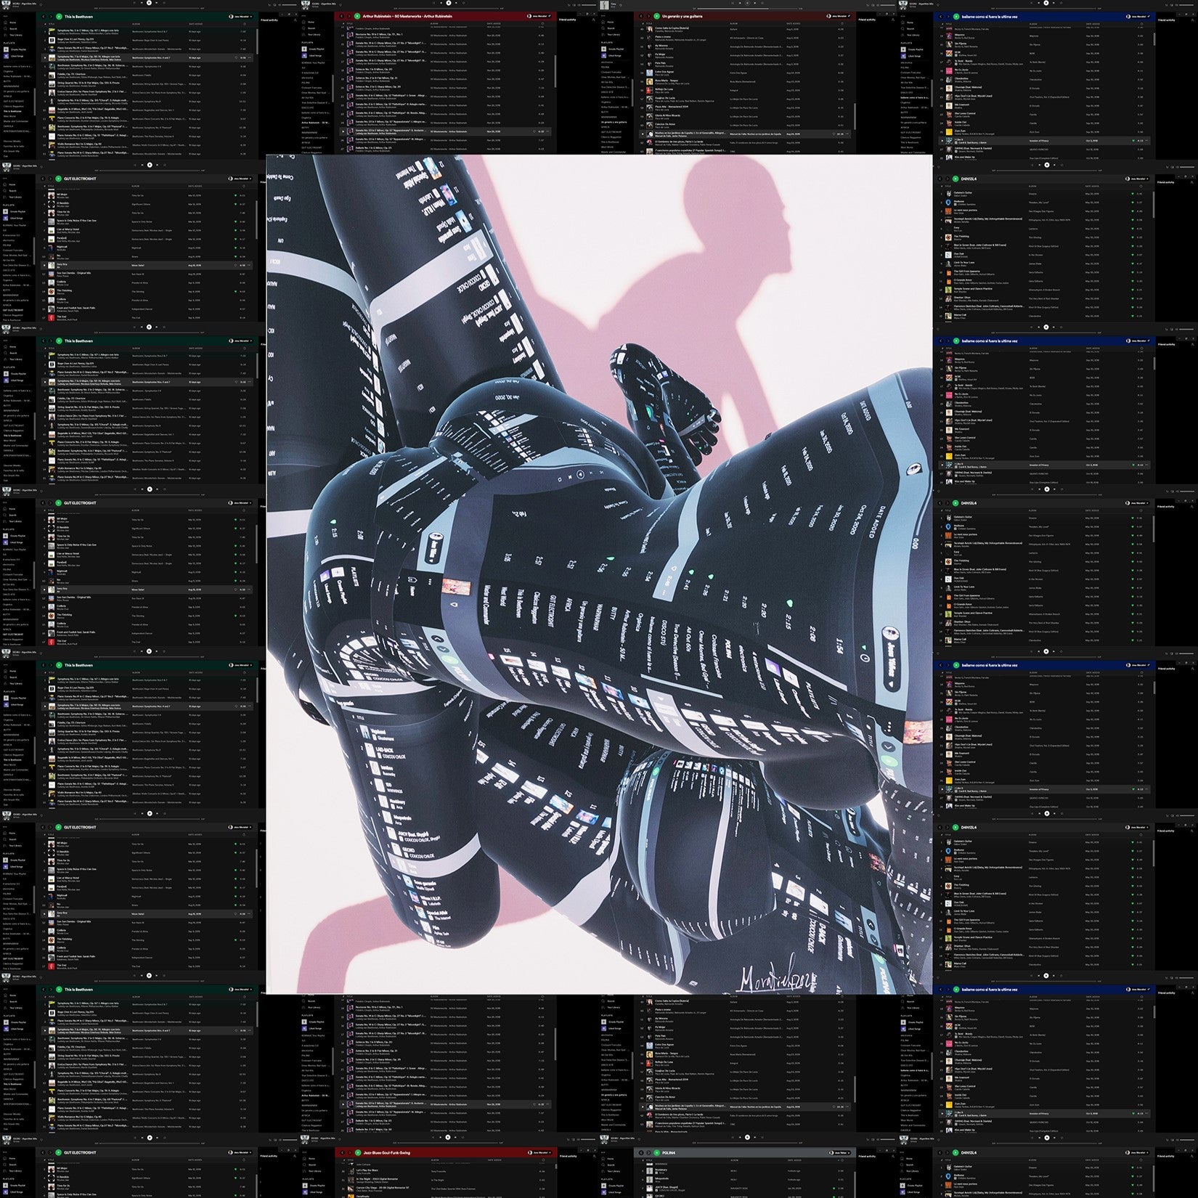Toggle heart on highlighted Appassionata sonata row

pos(534,131)
